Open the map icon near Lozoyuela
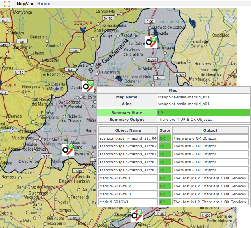 coord(151,42)
